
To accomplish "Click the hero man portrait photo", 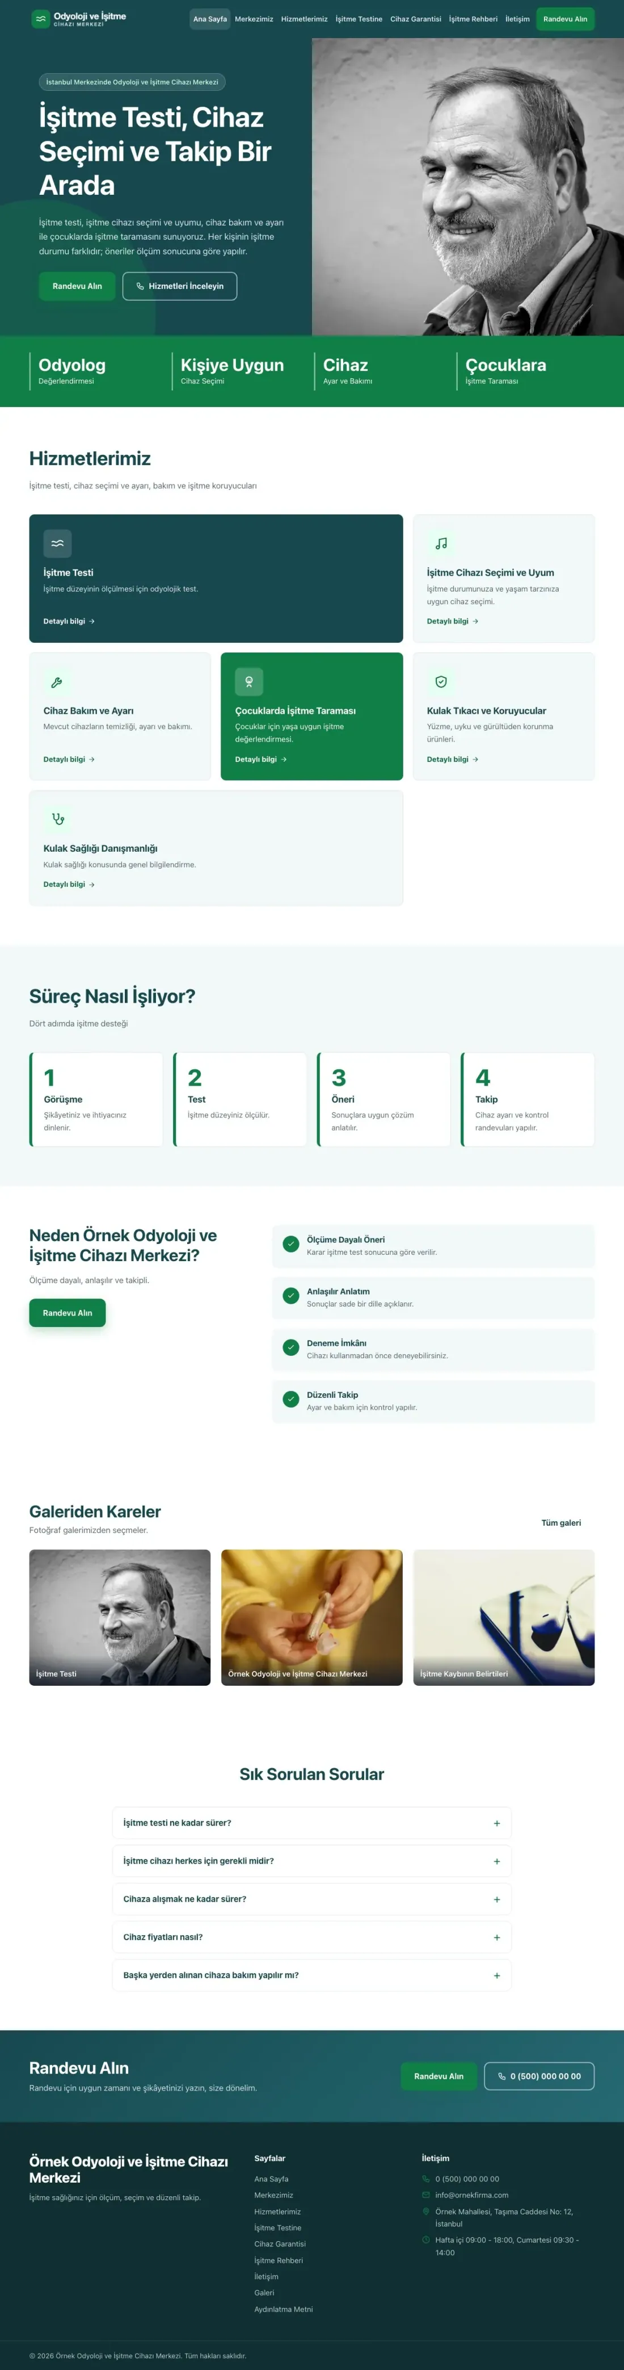I will [x=468, y=187].
